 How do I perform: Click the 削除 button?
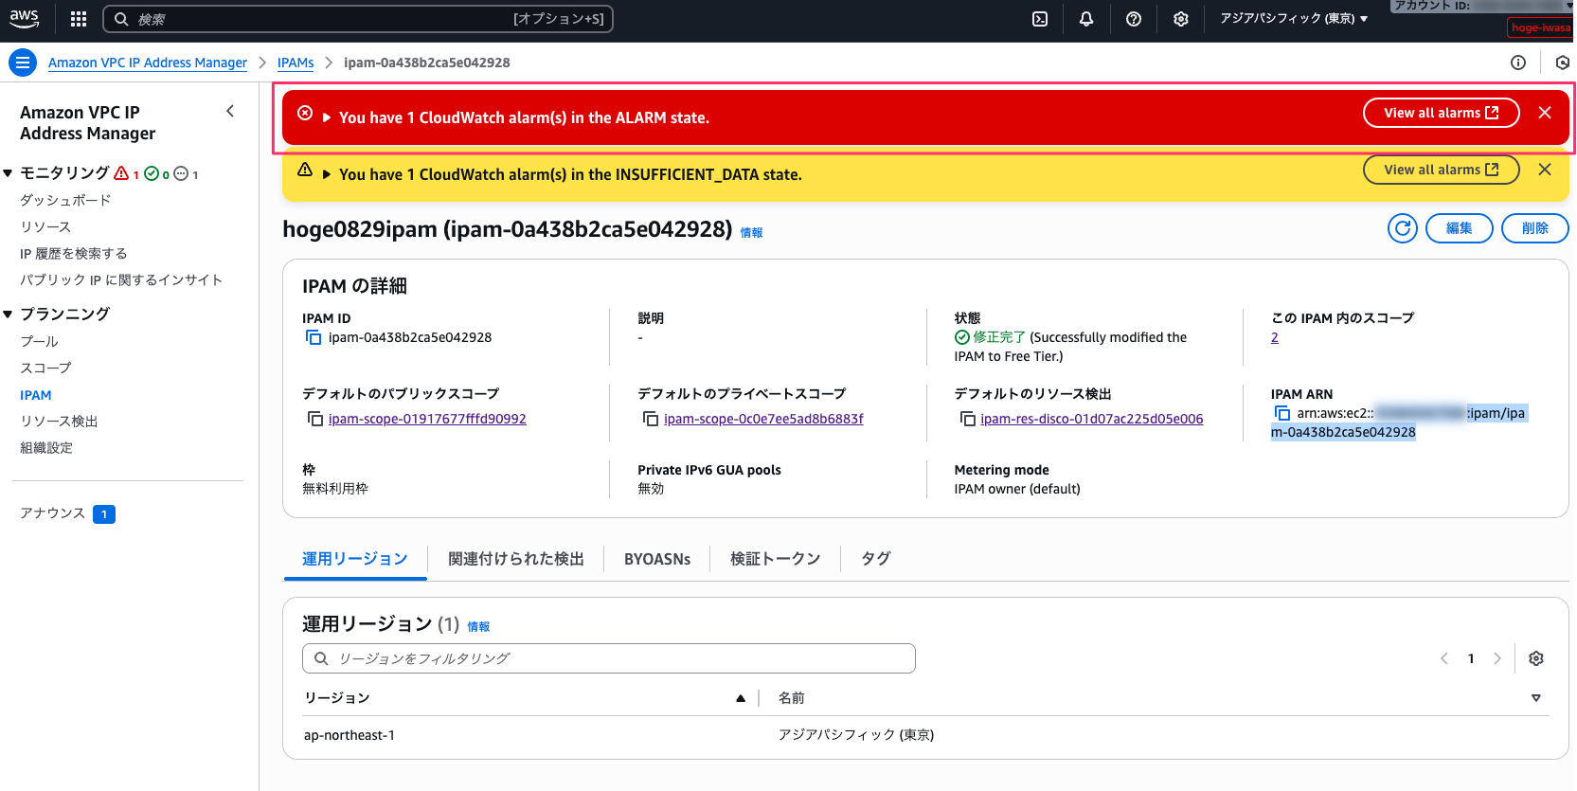coord(1535,228)
